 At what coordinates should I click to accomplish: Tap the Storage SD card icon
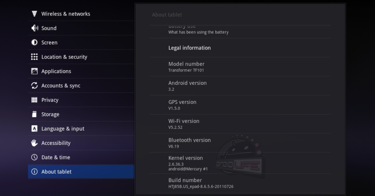point(34,114)
